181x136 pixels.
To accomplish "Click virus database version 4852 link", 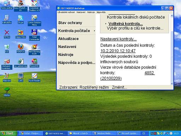I will click(x=150, y=73).
